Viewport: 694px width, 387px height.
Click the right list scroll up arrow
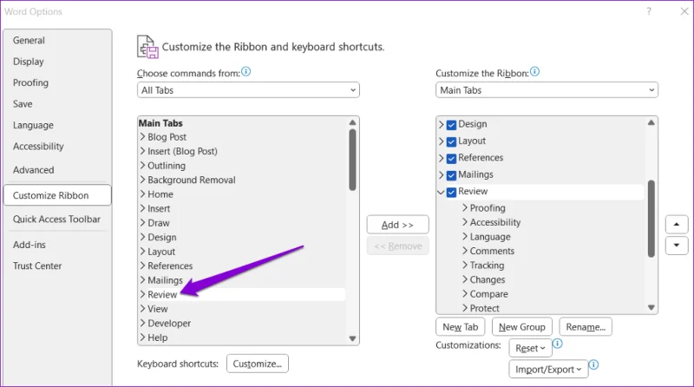pyautogui.click(x=651, y=122)
